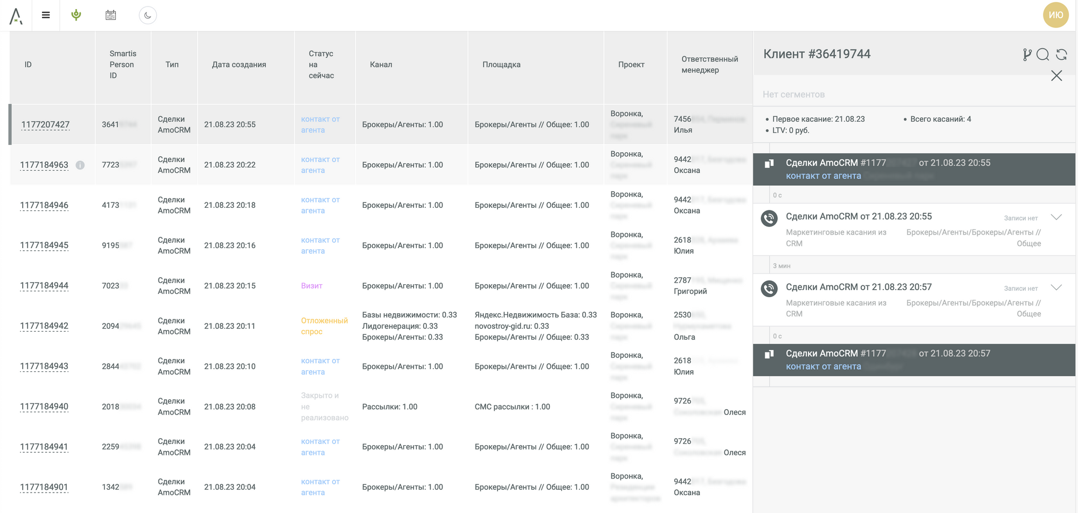The height and width of the screenshot is (513, 1078).
Task: Expand the 20:55 AmoCRM touch entry chevron
Action: coord(1056,217)
